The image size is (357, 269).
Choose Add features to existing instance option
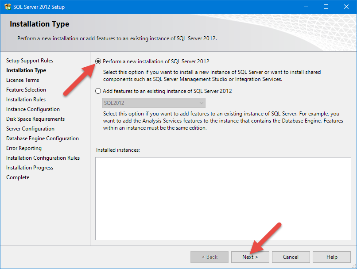point(98,91)
